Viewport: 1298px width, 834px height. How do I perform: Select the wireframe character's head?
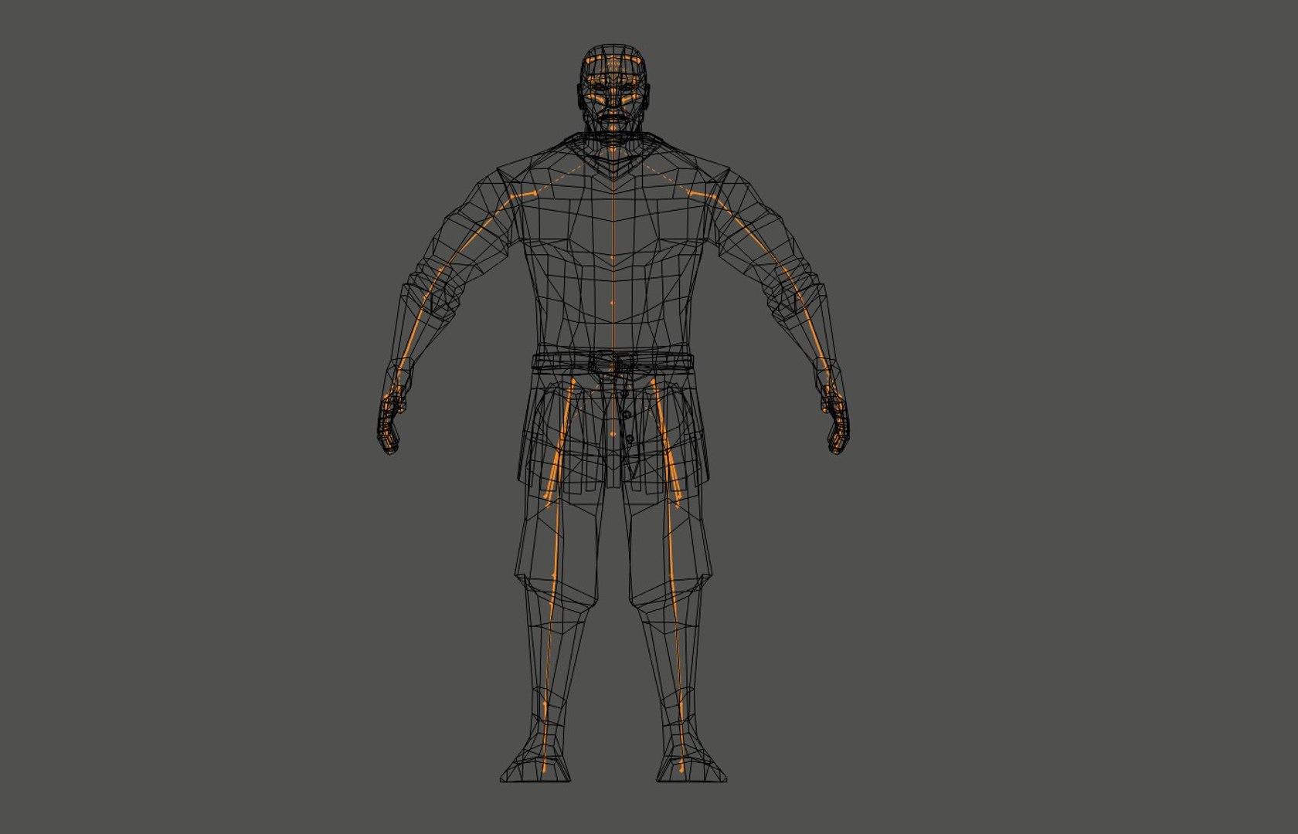(613, 89)
